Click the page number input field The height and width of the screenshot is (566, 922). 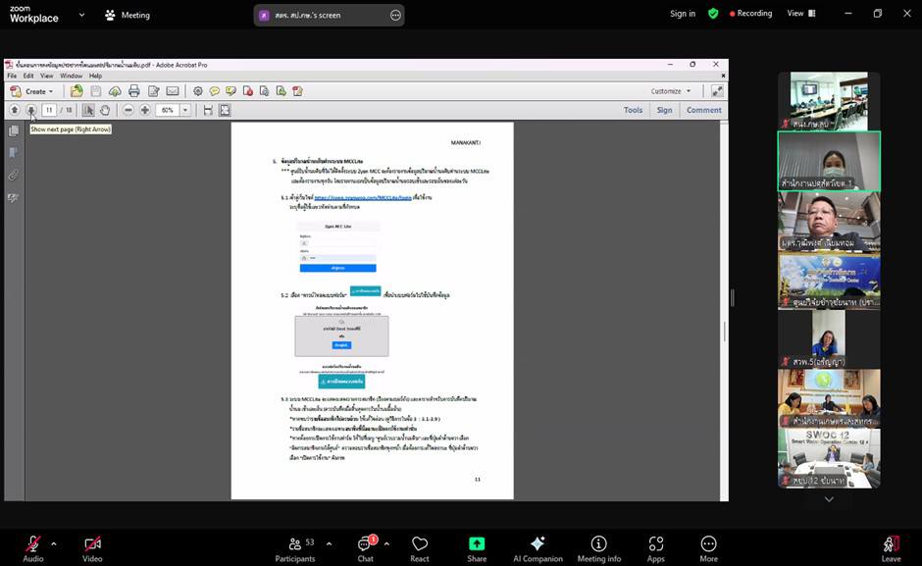(49, 110)
